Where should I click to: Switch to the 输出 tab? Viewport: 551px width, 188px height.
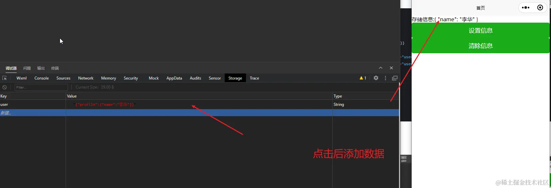41,68
